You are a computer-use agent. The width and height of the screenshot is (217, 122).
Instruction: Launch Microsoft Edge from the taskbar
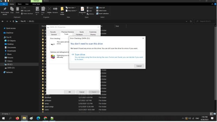point(38,118)
